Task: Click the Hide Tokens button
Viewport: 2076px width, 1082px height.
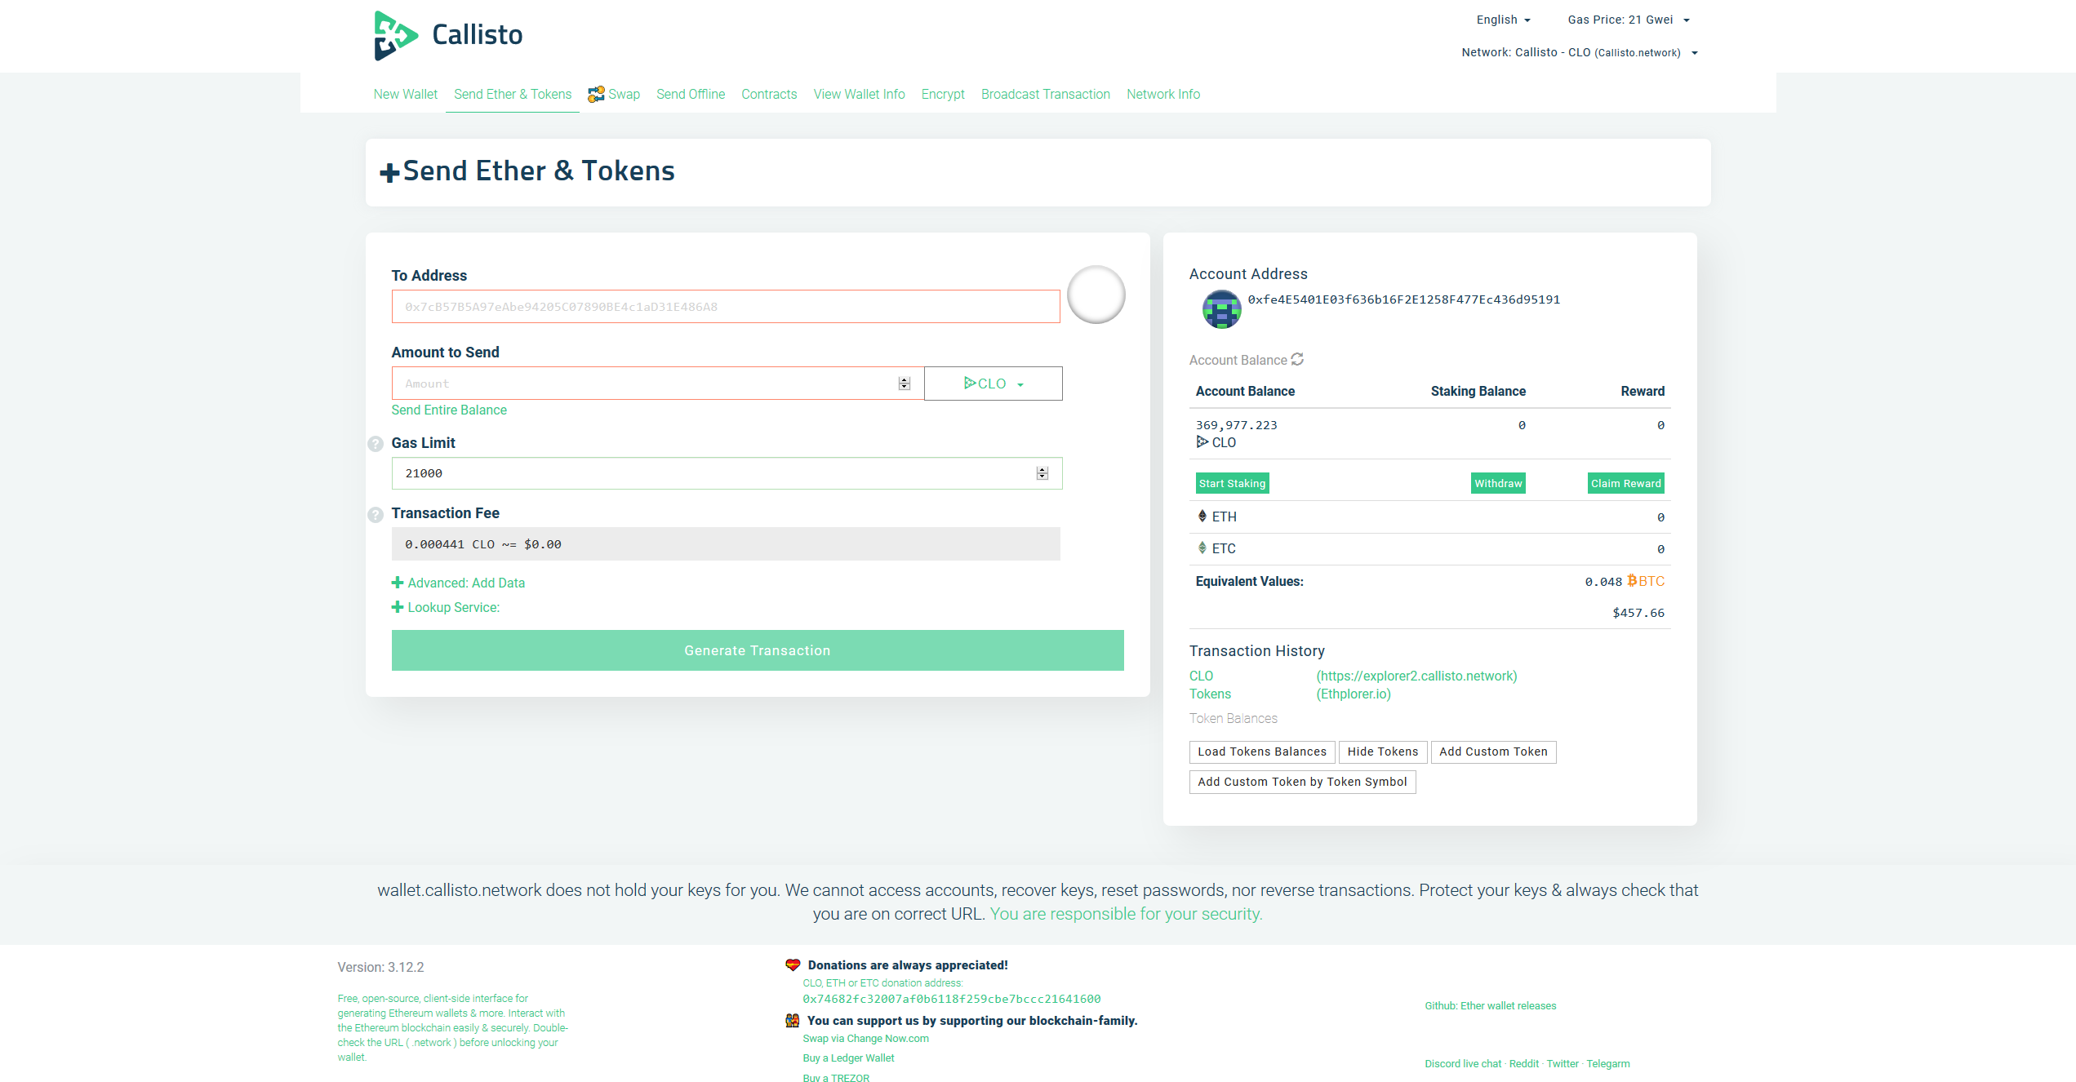Action: coord(1383,752)
